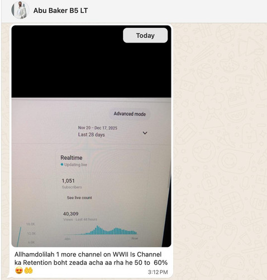Click the Advanced mode button in photo
This screenshot has width=267, height=280.
coord(130,114)
